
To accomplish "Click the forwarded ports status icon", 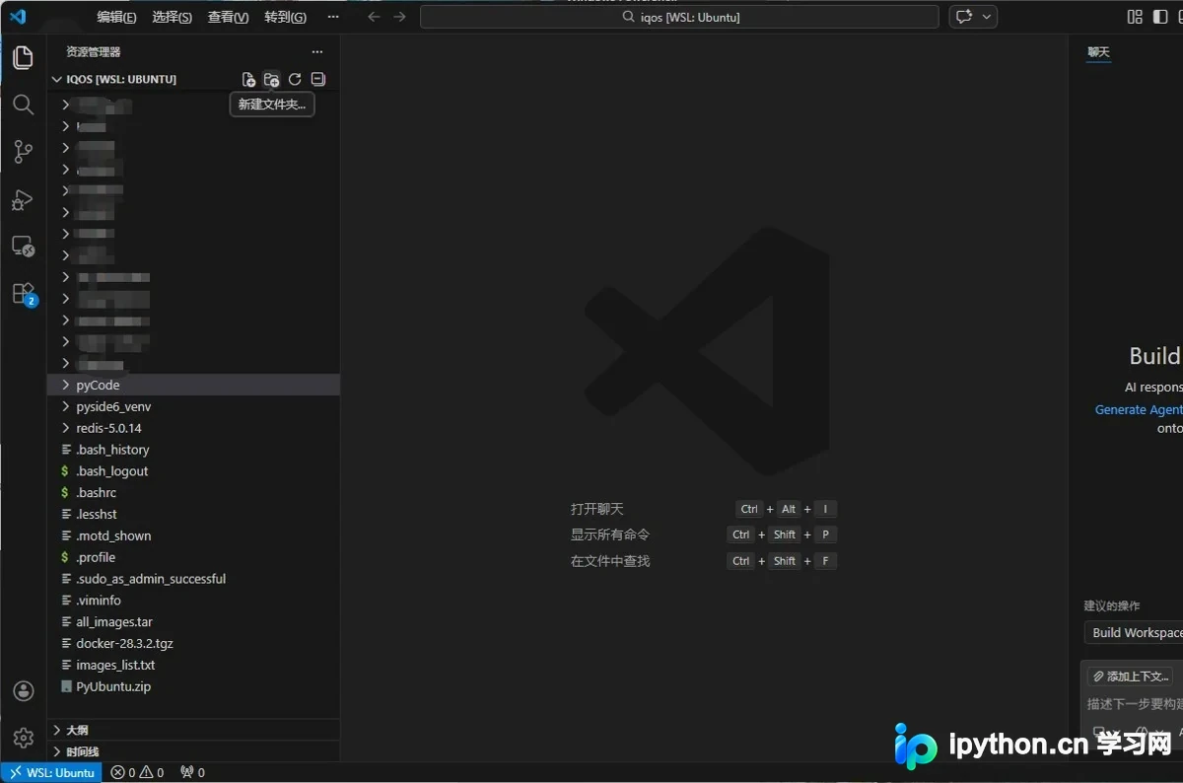I will coord(192,772).
